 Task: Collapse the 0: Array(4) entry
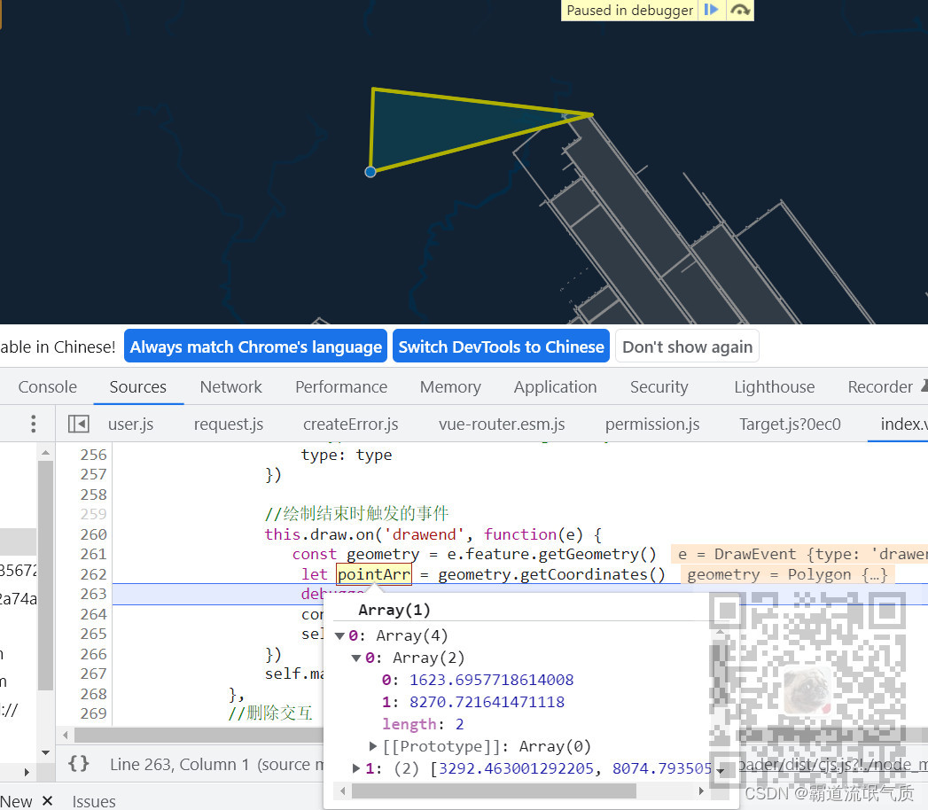339,636
